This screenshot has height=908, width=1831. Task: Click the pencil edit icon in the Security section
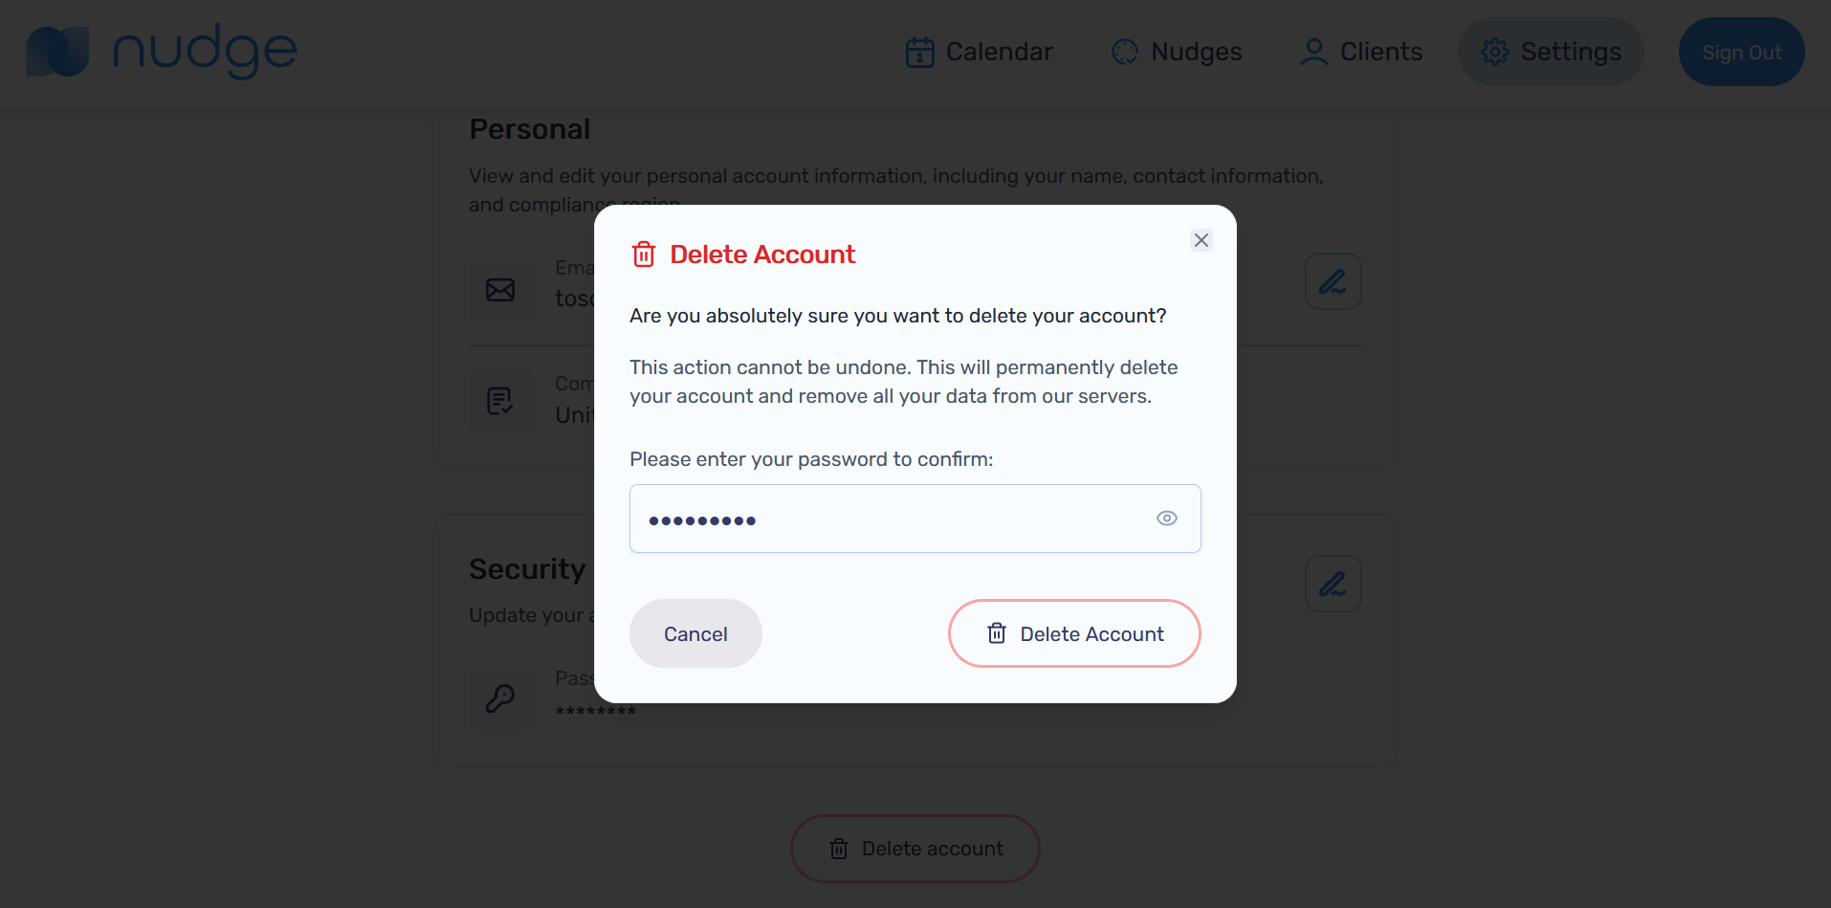(x=1333, y=583)
